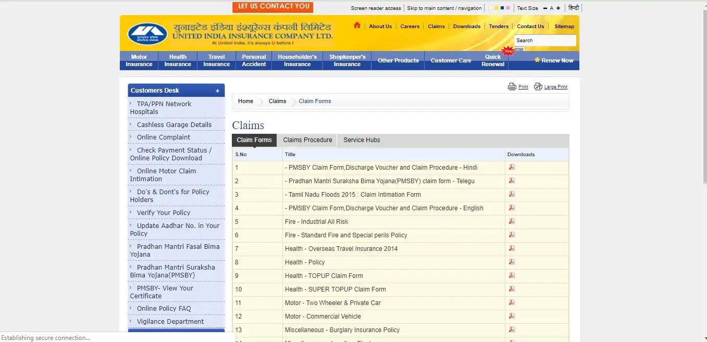Open the Travel Insurance menu
The height and width of the screenshot is (342, 707).
[217, 60]
